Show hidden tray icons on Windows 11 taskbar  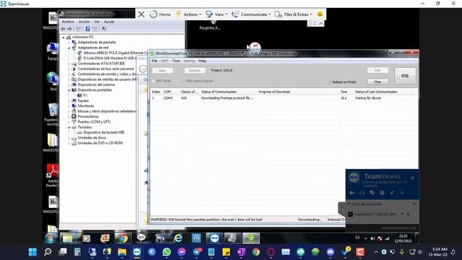376,252
